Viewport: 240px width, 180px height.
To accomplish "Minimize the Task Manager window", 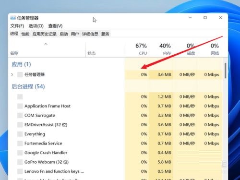I will [190, 18].
